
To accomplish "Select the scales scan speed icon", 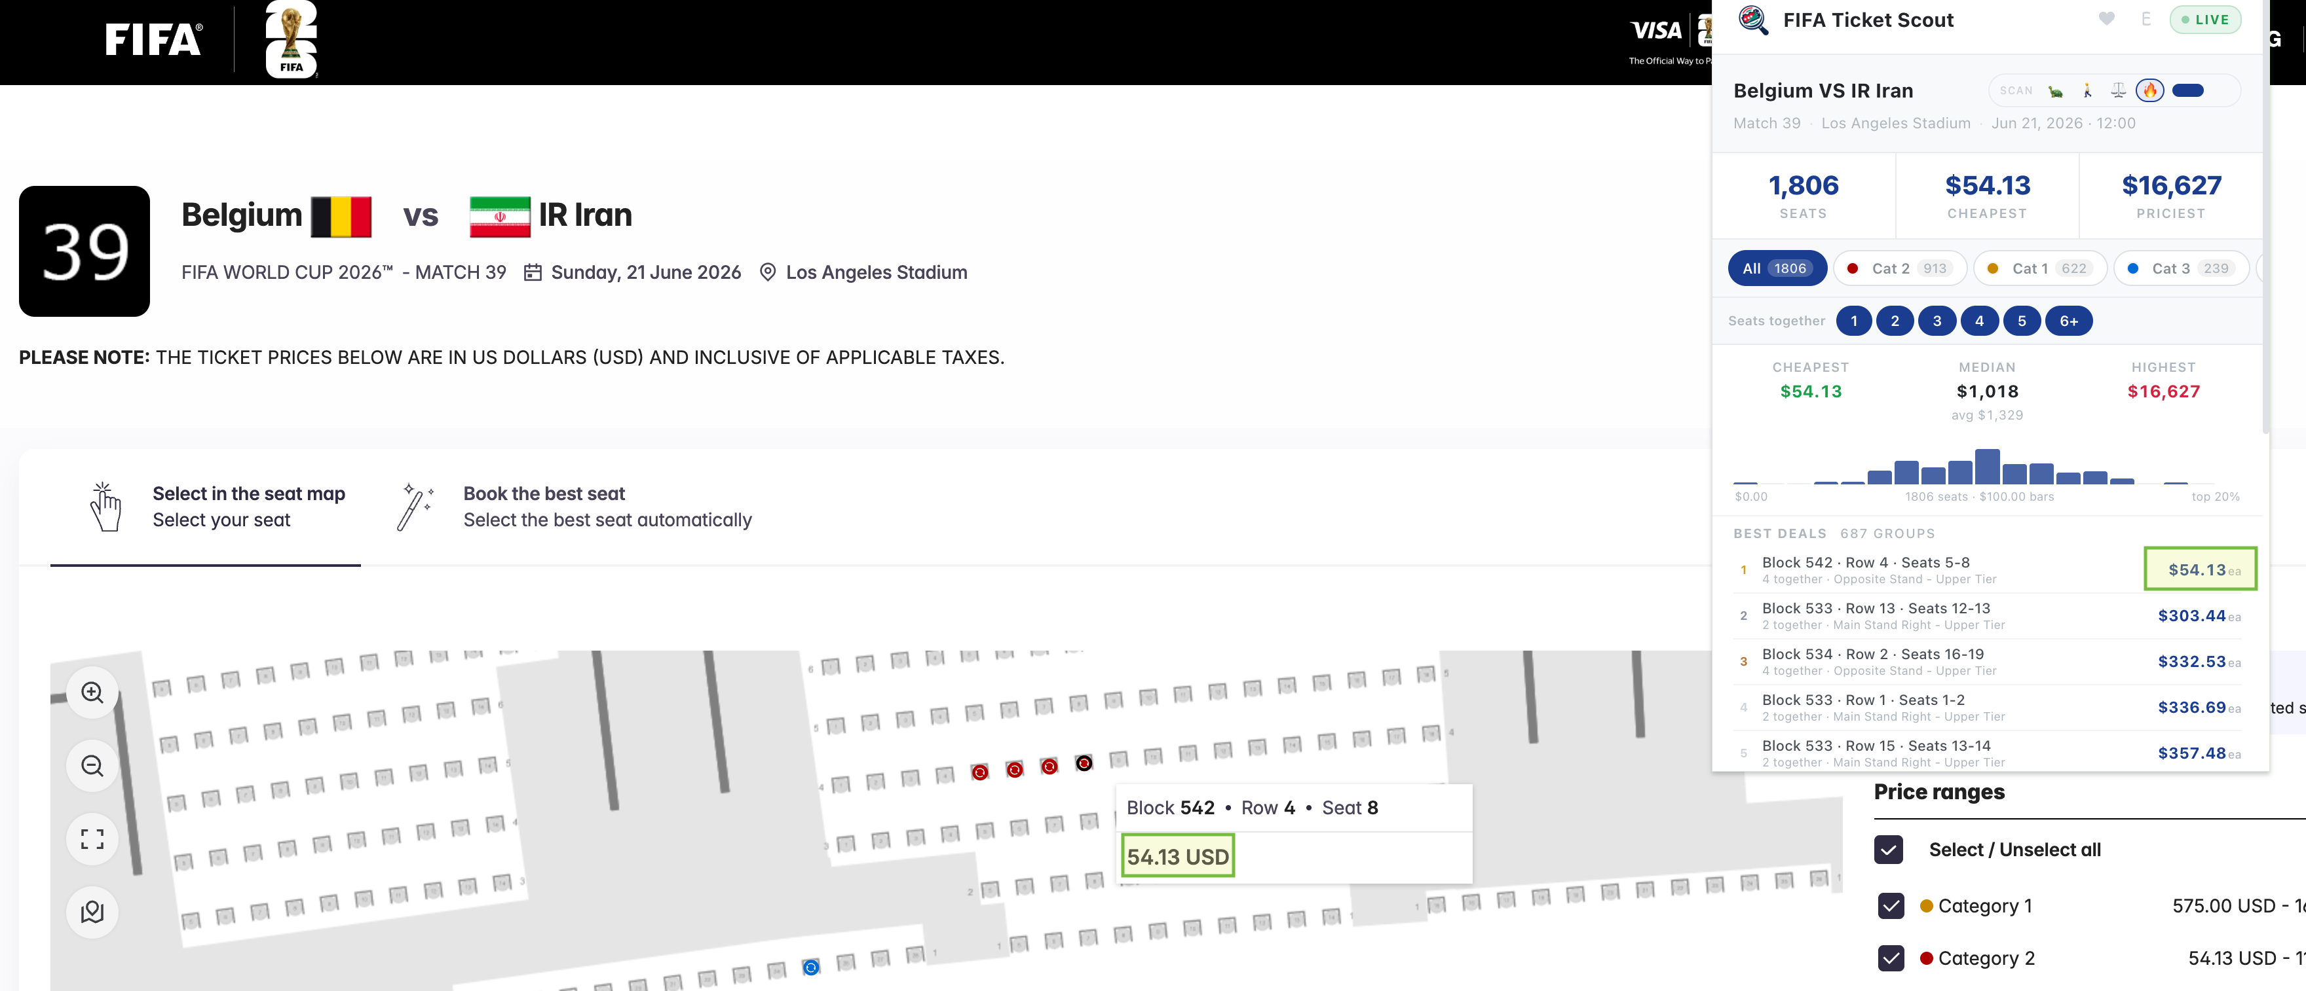I will pos(2118,90).
